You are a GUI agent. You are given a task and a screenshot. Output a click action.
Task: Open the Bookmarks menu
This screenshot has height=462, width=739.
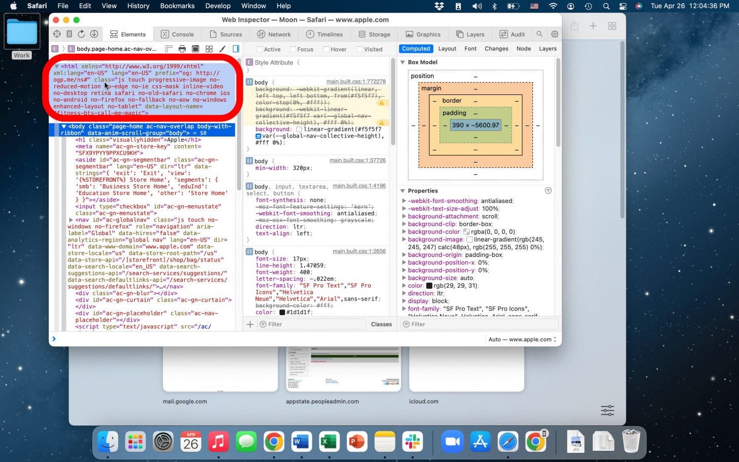click(x=177, y=6)
